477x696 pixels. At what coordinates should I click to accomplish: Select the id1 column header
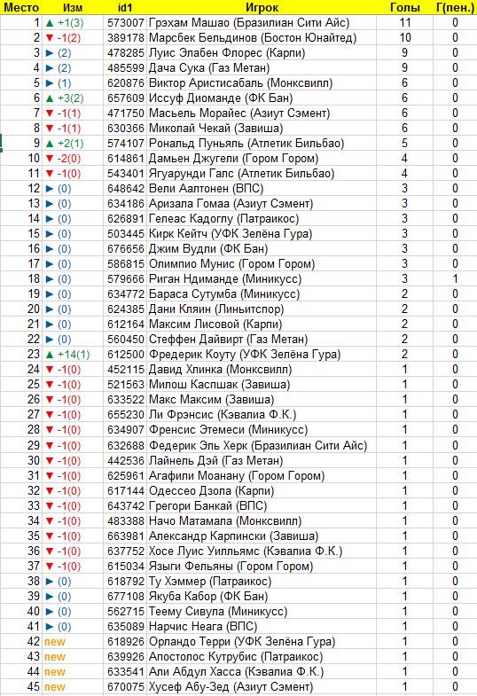(125, 8)
